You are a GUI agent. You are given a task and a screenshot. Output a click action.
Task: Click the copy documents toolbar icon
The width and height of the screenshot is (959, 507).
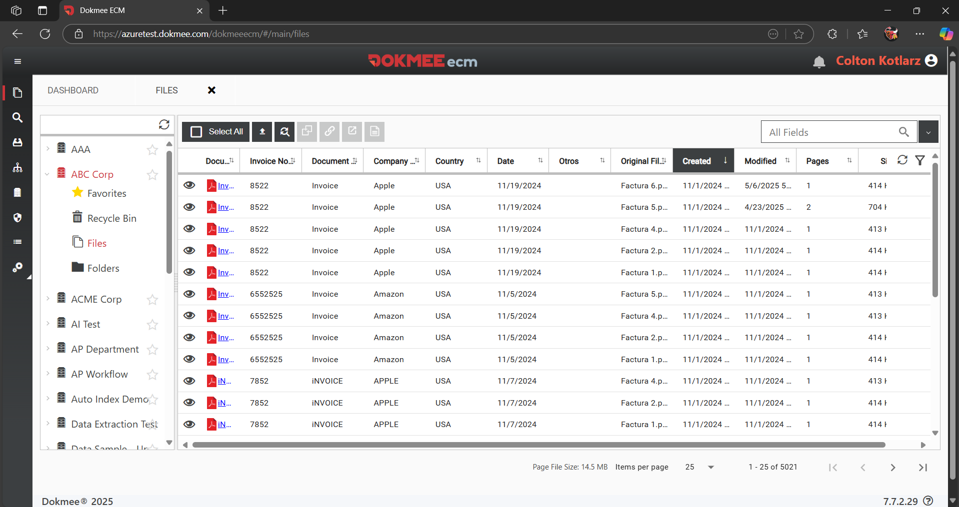click(307, 132)
